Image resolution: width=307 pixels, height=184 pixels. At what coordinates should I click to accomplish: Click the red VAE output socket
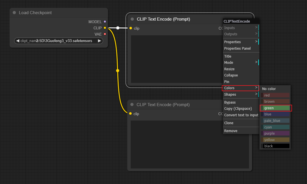coord(105,34)
